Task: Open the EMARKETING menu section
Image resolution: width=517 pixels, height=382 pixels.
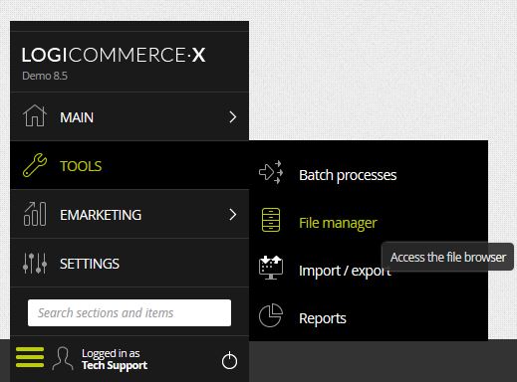Action: pyautogui.click(x=129, y=214)
